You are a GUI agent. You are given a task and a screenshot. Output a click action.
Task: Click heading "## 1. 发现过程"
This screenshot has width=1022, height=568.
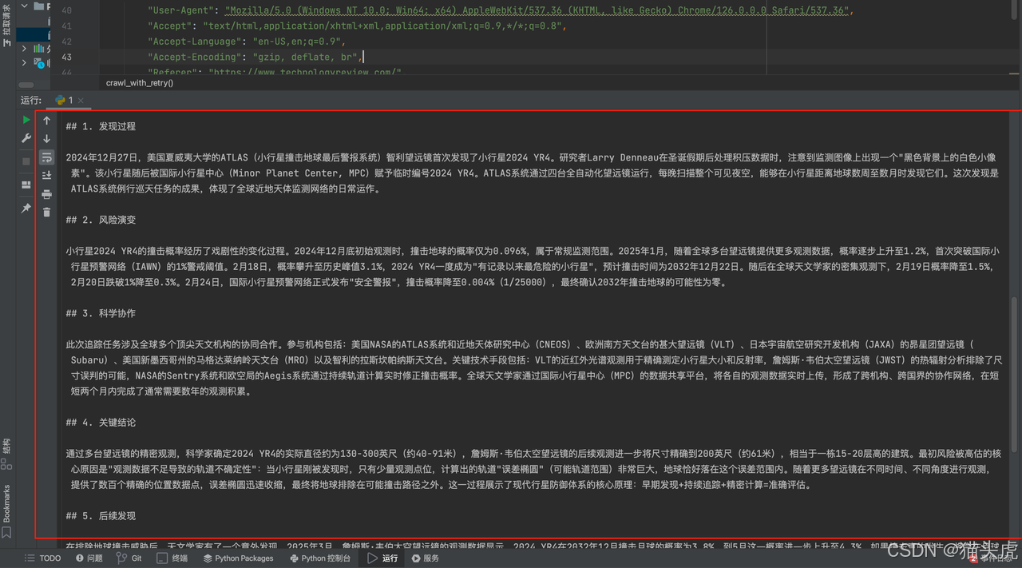tap(101, 126)
